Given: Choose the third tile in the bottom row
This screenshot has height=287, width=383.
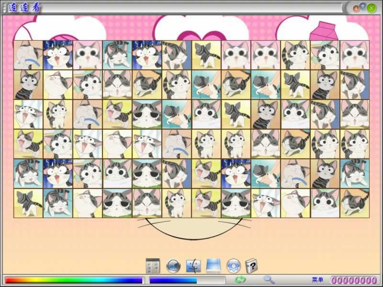Looking at the screenshot, I should (x=88, y=203).
